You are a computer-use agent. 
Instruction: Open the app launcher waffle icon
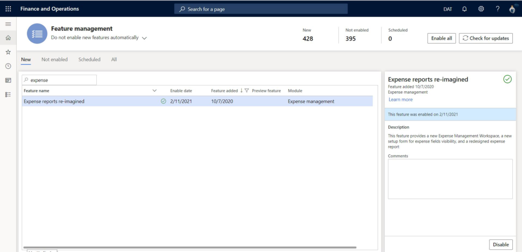pyautogui.click(x=8, y=9)
